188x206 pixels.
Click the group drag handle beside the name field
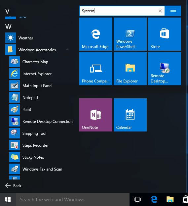173,11
